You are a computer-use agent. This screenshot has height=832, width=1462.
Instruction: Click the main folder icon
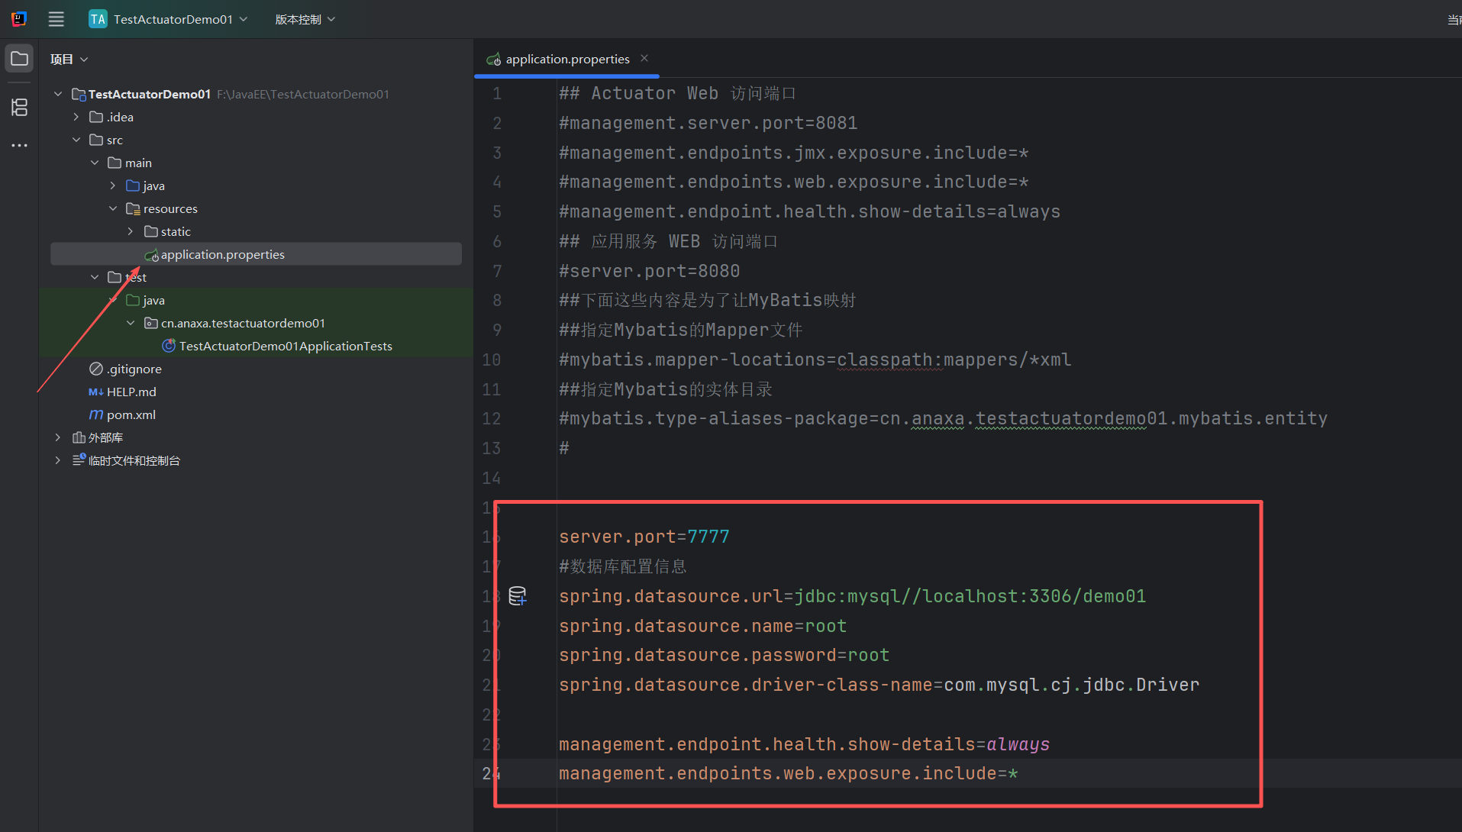(x=115, y=163)
